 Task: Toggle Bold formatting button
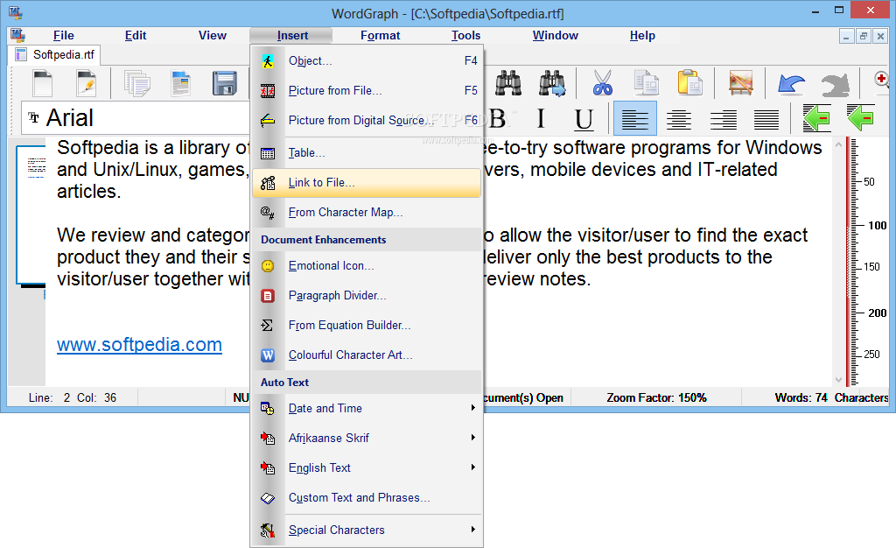[498, 119]
